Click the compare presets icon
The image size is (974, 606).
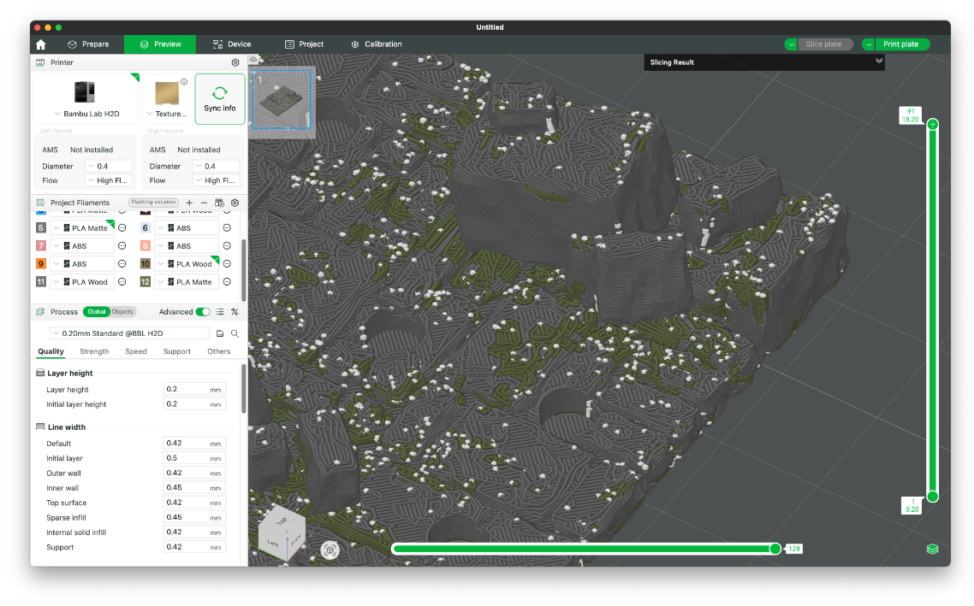pyautogui.click(x=235, y=312)
